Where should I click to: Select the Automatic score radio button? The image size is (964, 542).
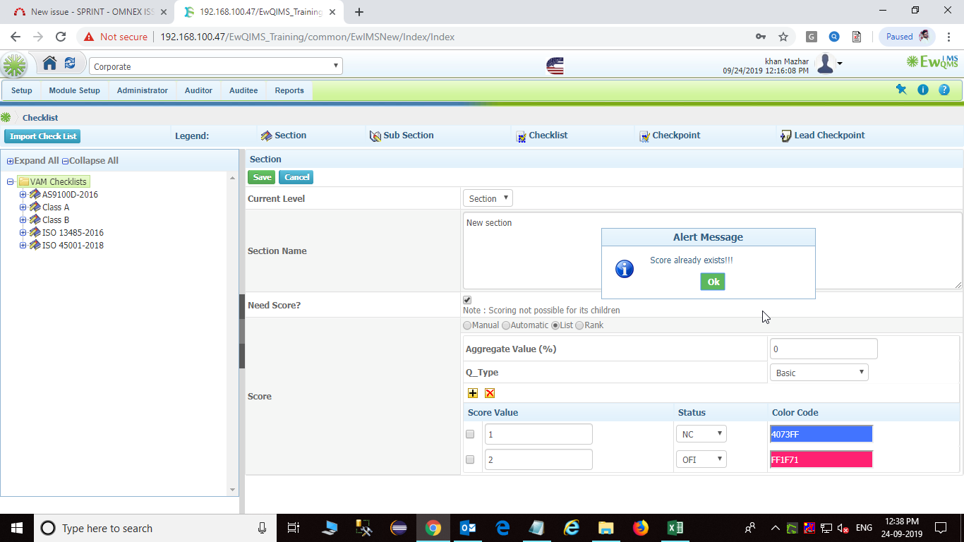(x=506, y=325)
